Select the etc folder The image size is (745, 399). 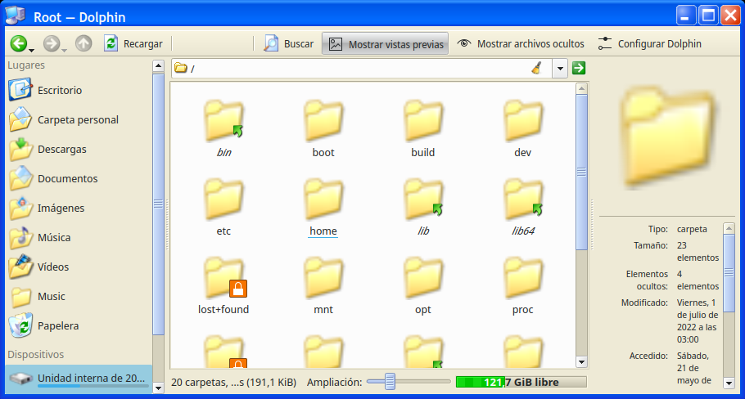[x=223, y=208]
